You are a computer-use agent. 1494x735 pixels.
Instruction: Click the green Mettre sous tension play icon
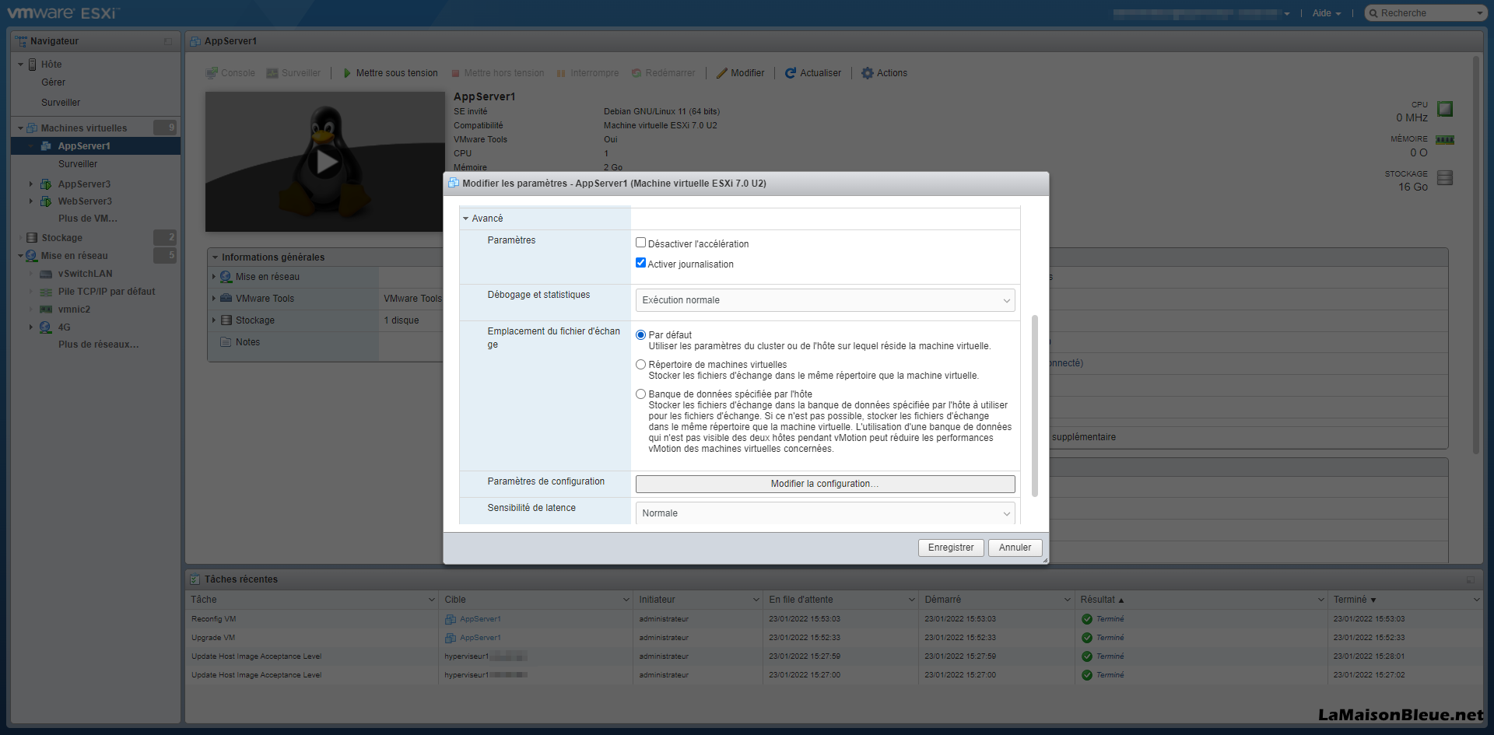347,73
